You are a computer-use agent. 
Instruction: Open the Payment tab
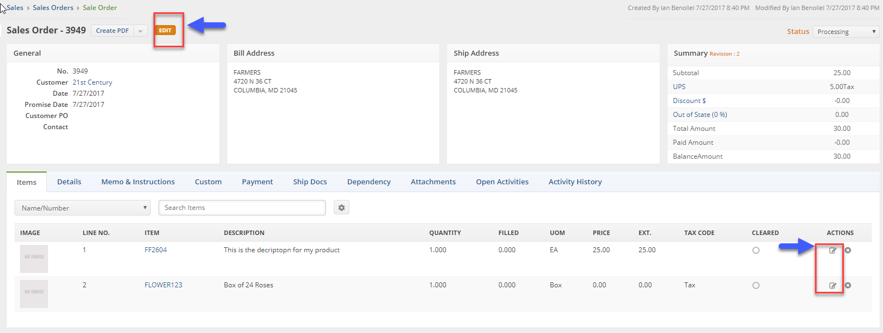point(257,182)
